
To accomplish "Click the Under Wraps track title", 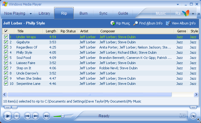I will pos(26,37).
